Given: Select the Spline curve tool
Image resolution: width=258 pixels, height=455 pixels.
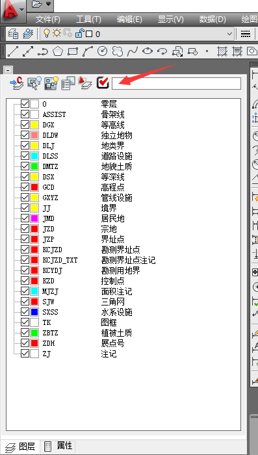Looking at the screenshot, I should [x=133, y=51].
